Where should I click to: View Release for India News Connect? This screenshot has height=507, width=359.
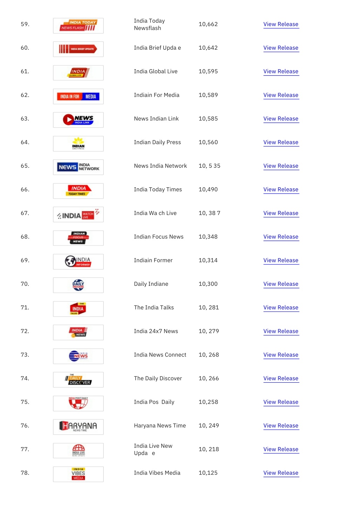point(281,355)
